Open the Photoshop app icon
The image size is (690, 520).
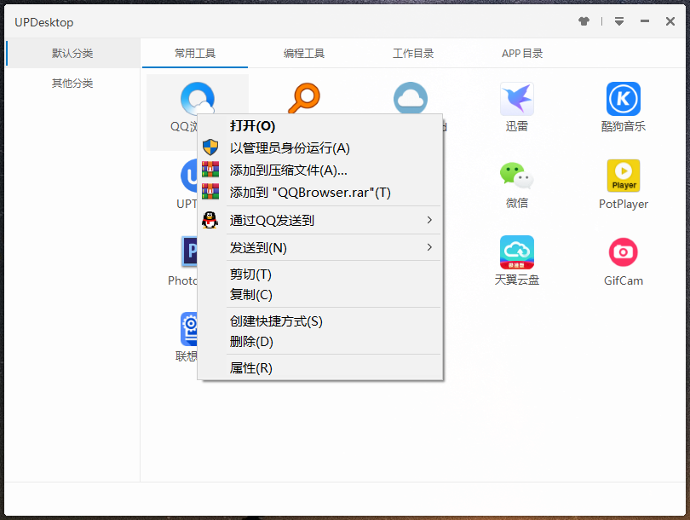[x=189, y=251]
